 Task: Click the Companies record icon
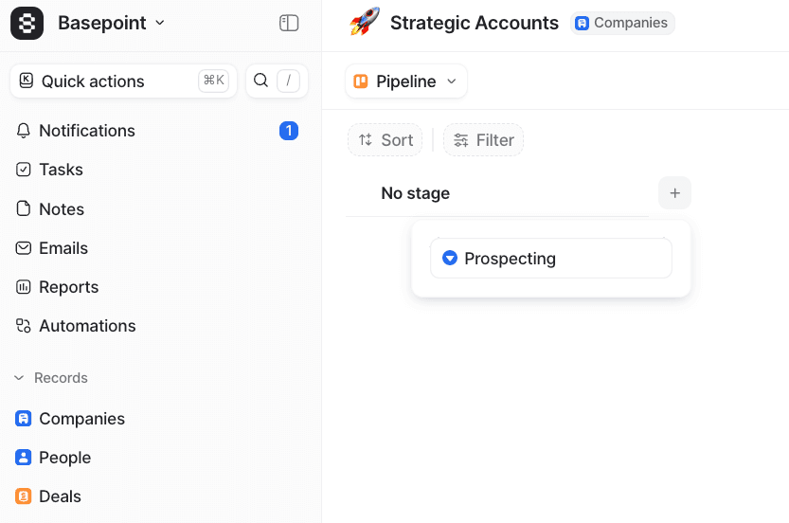(24, 419)
